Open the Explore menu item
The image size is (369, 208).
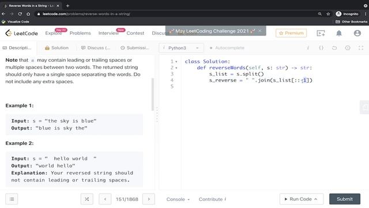tap(54, 34)
